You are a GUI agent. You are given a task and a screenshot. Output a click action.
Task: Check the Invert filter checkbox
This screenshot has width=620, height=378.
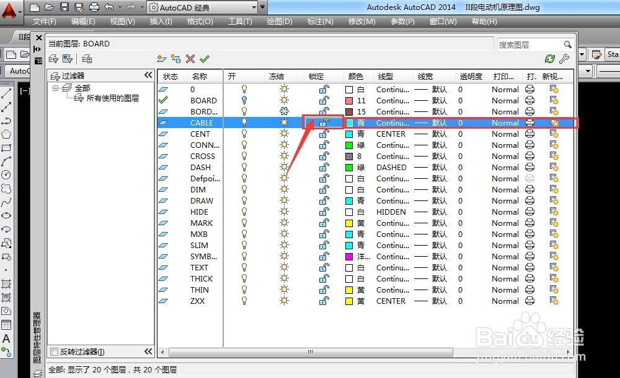pyautogui.click(x=55, y=351)
